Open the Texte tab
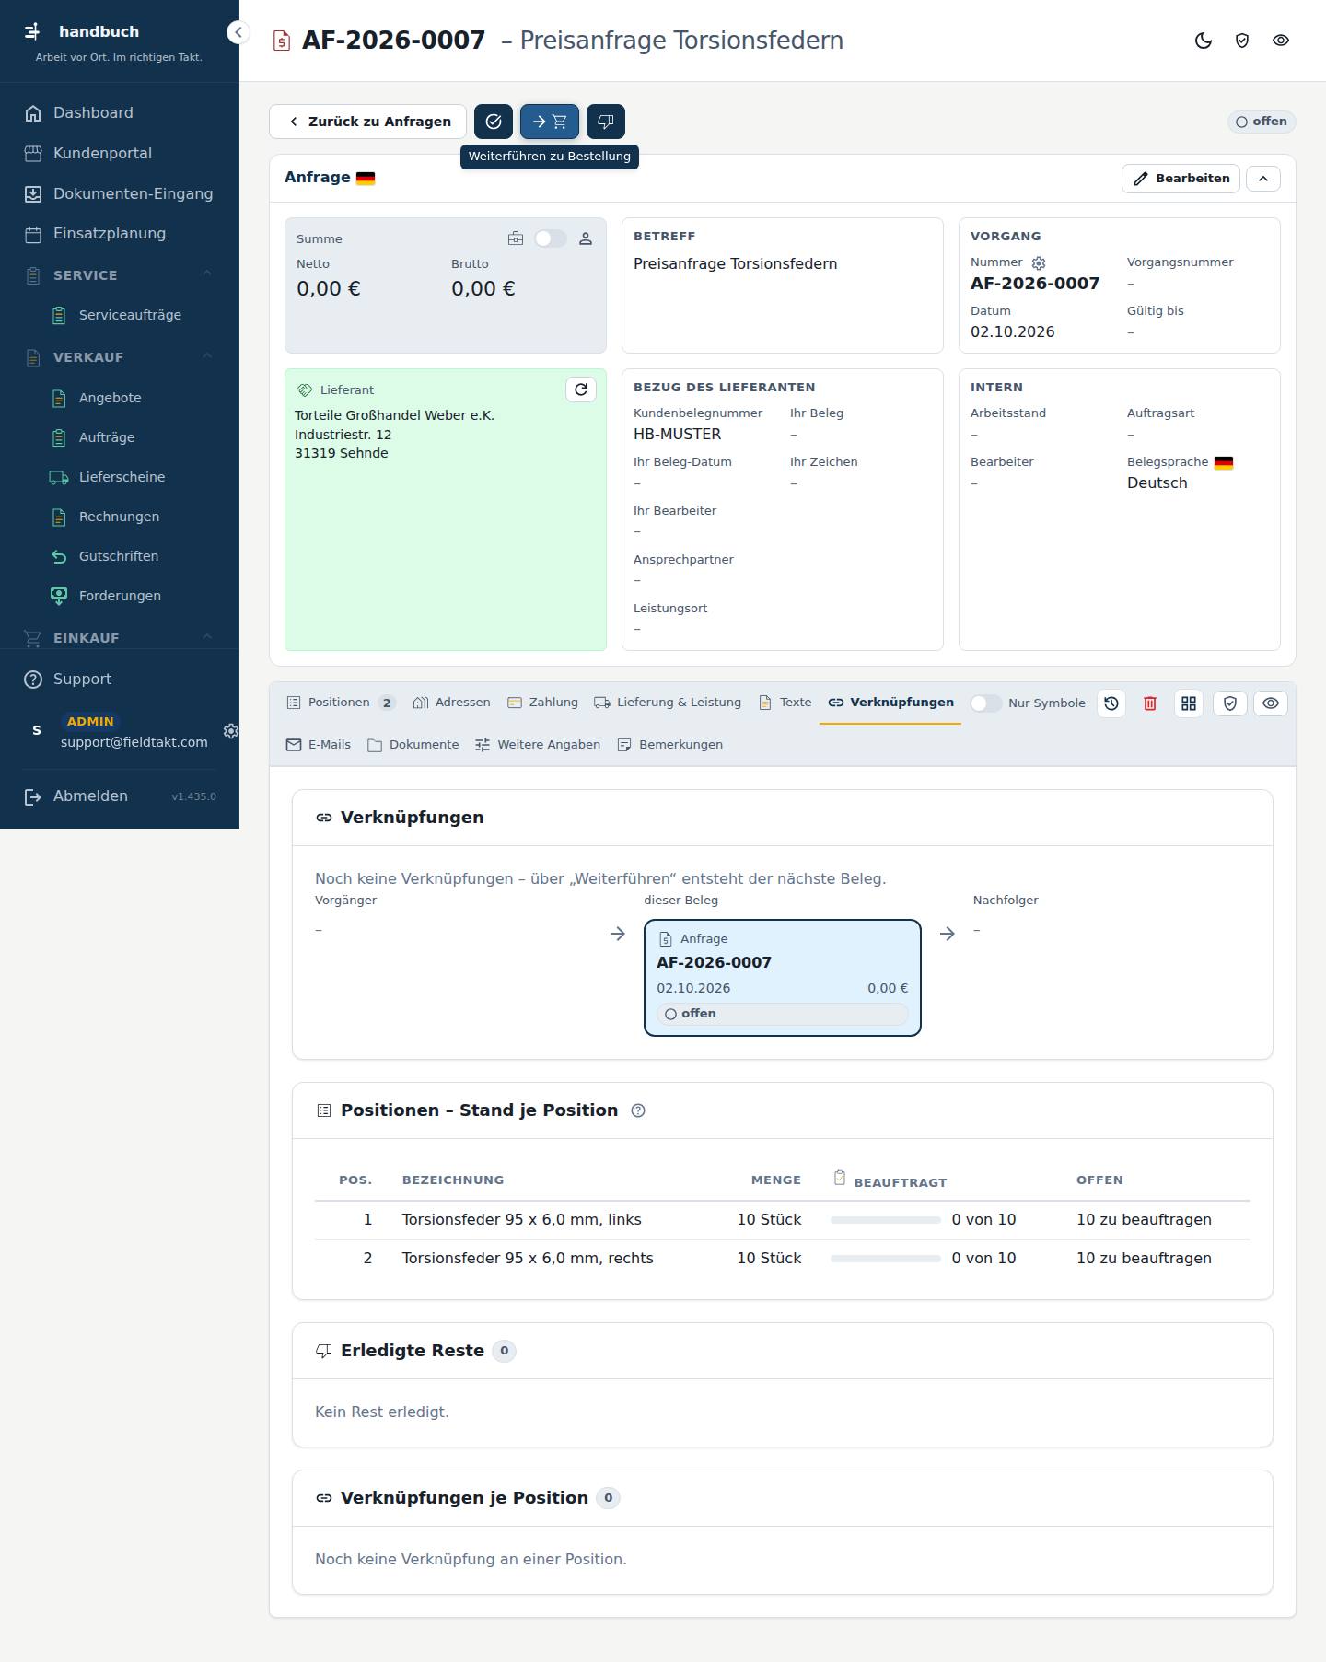1326x1662 pixels. [x=785, y=703]
